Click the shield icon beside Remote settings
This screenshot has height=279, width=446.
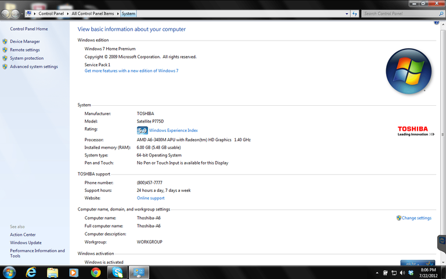tap(5, 50)
